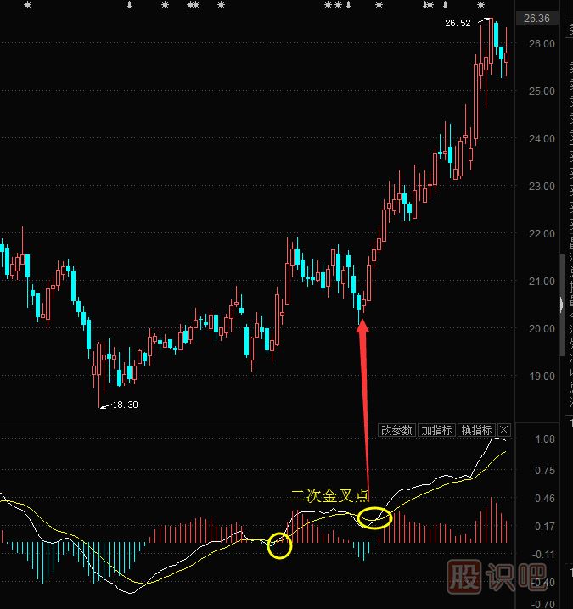Click the left yellow circle on MACD

279,546
